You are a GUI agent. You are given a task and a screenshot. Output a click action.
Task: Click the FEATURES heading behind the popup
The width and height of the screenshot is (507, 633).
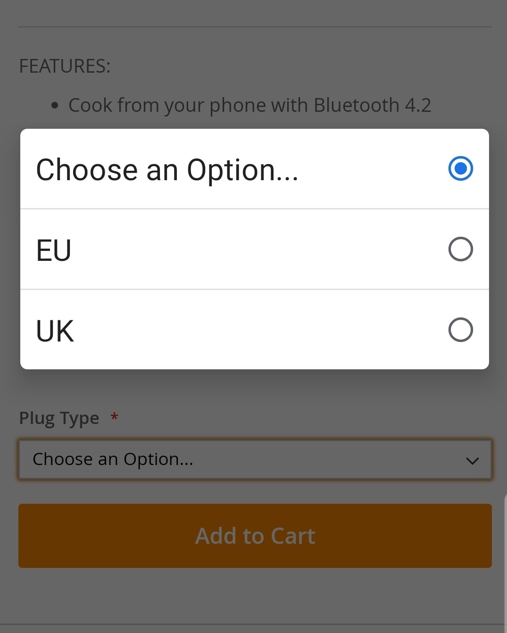[x=65, y=66]
